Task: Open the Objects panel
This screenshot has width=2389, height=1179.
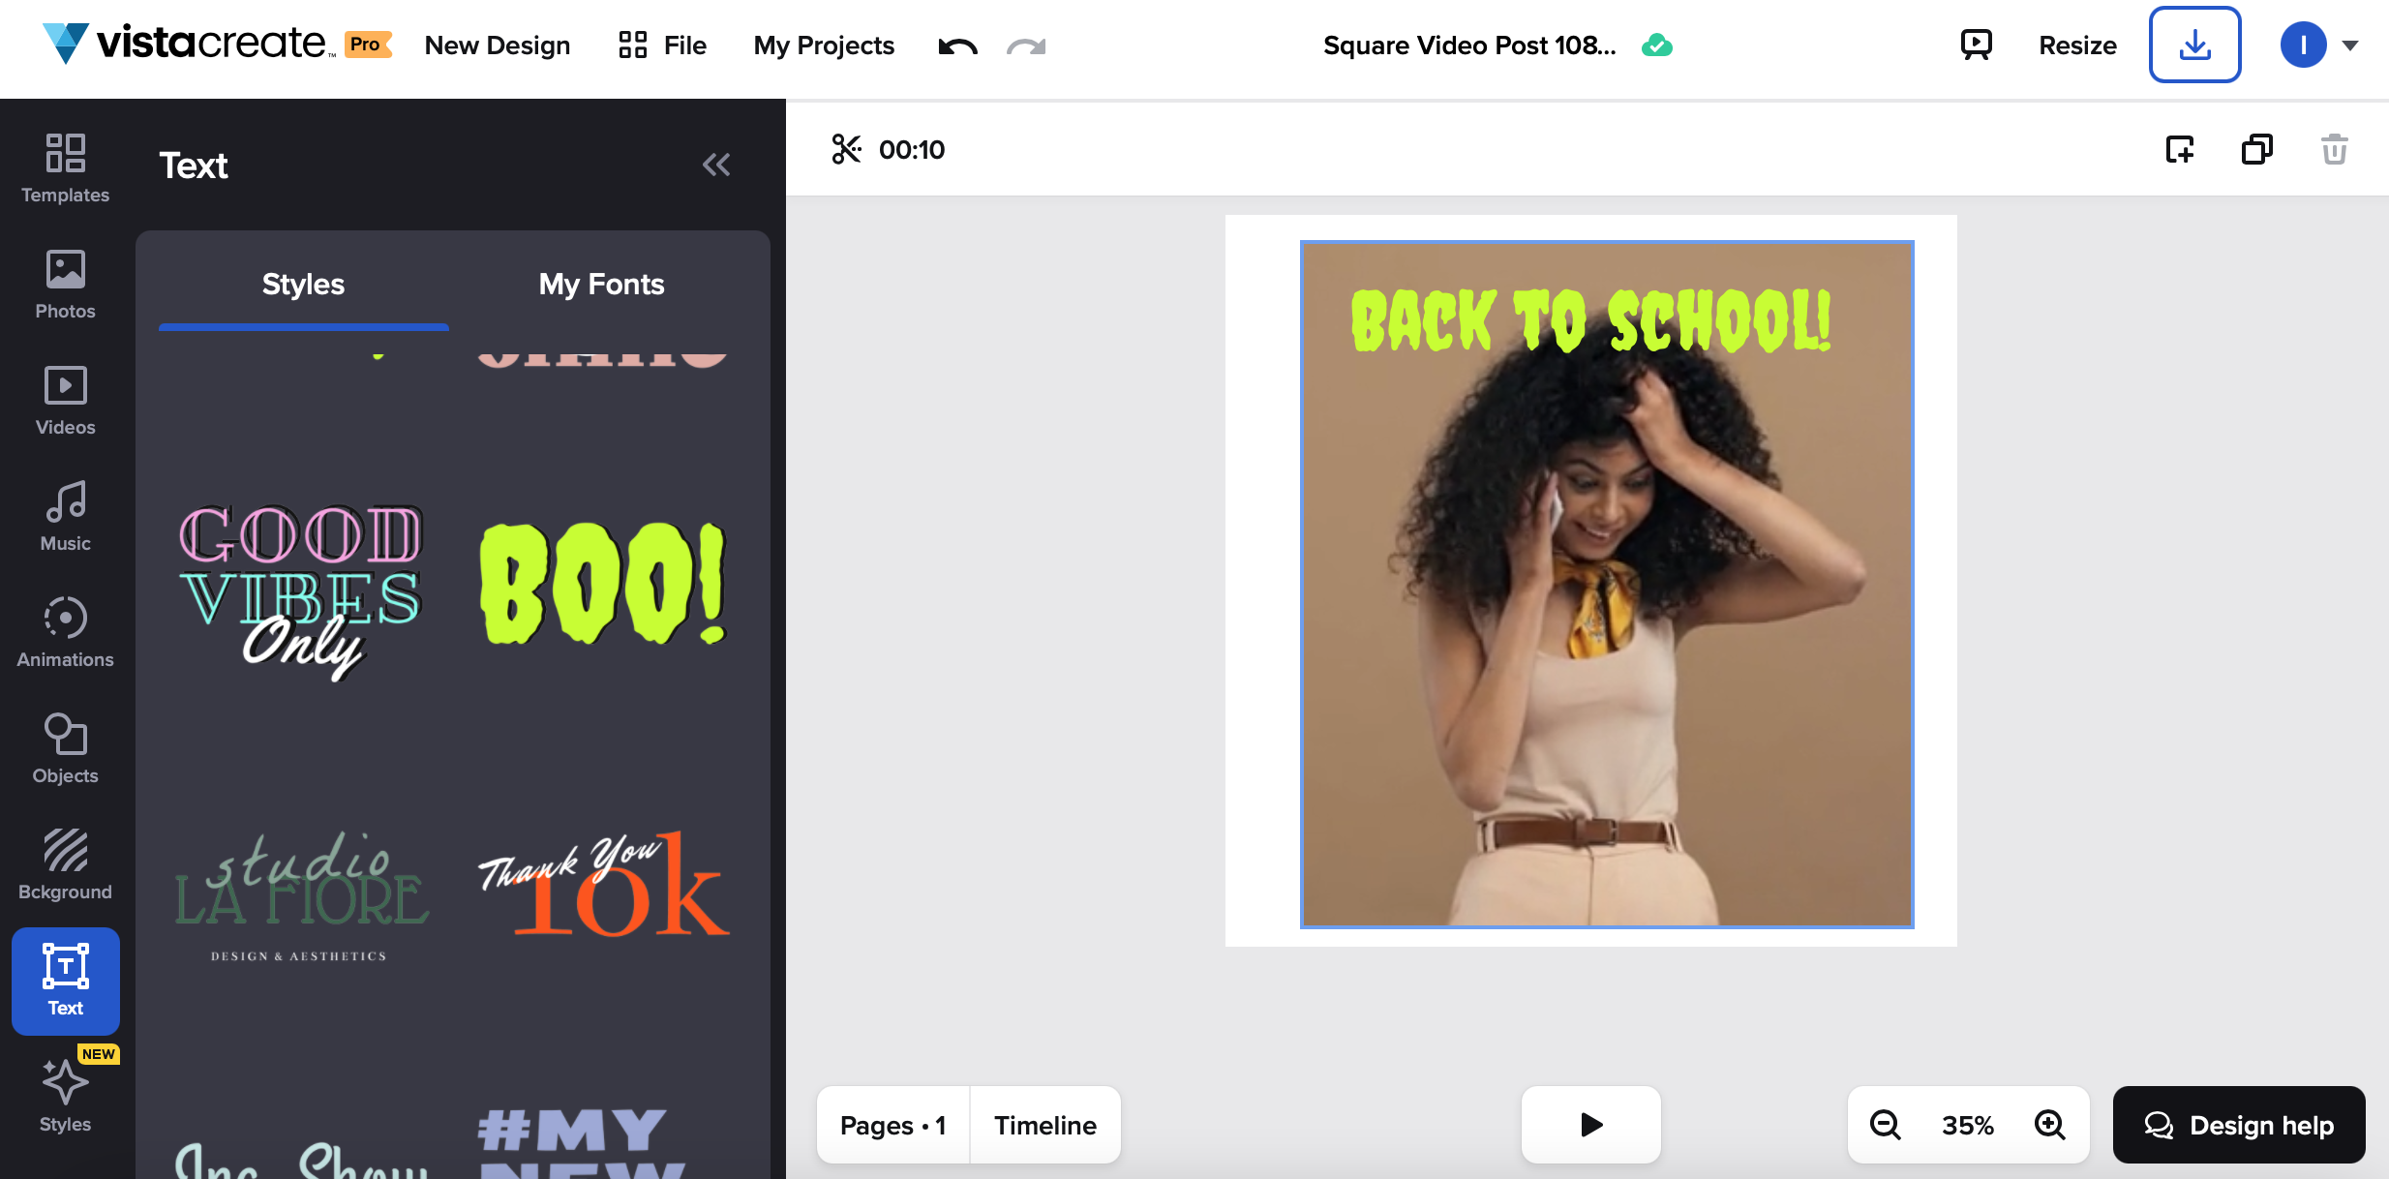Action: pos(65,749)
